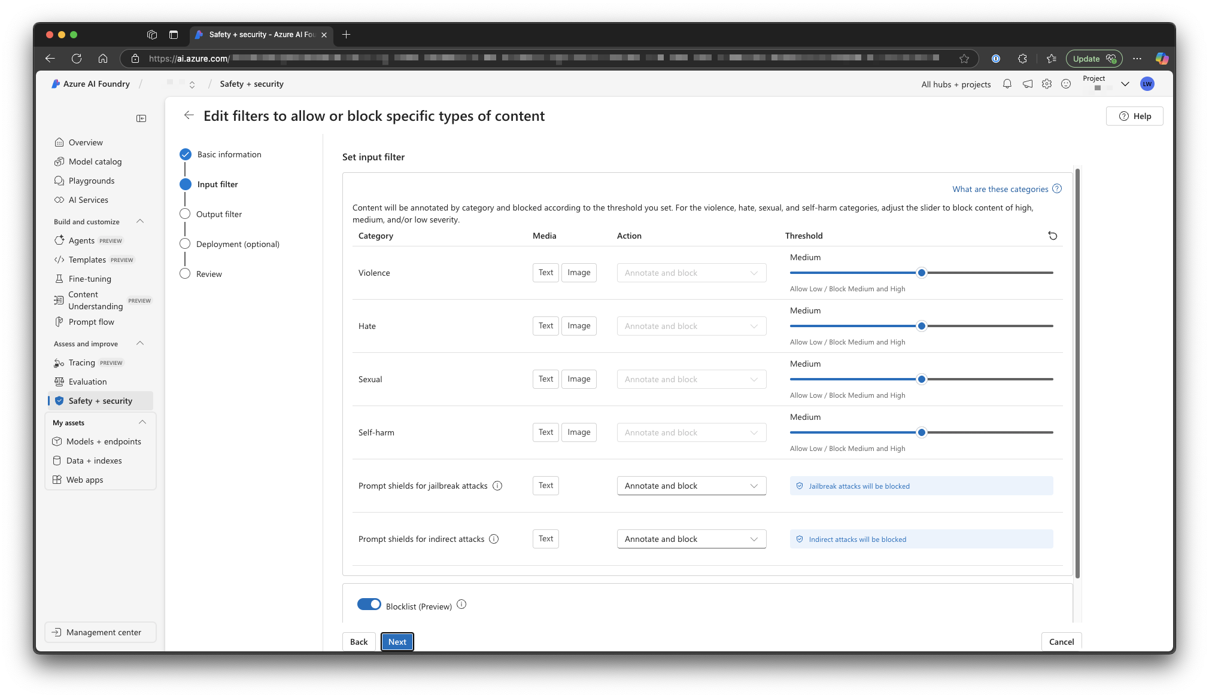Toggle Text media for Hate category
The height and width of the screenshot is (698, 1209).
coord(546,326)
